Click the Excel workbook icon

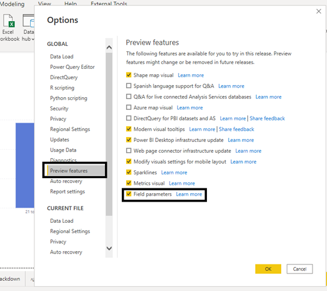[9, 21]
